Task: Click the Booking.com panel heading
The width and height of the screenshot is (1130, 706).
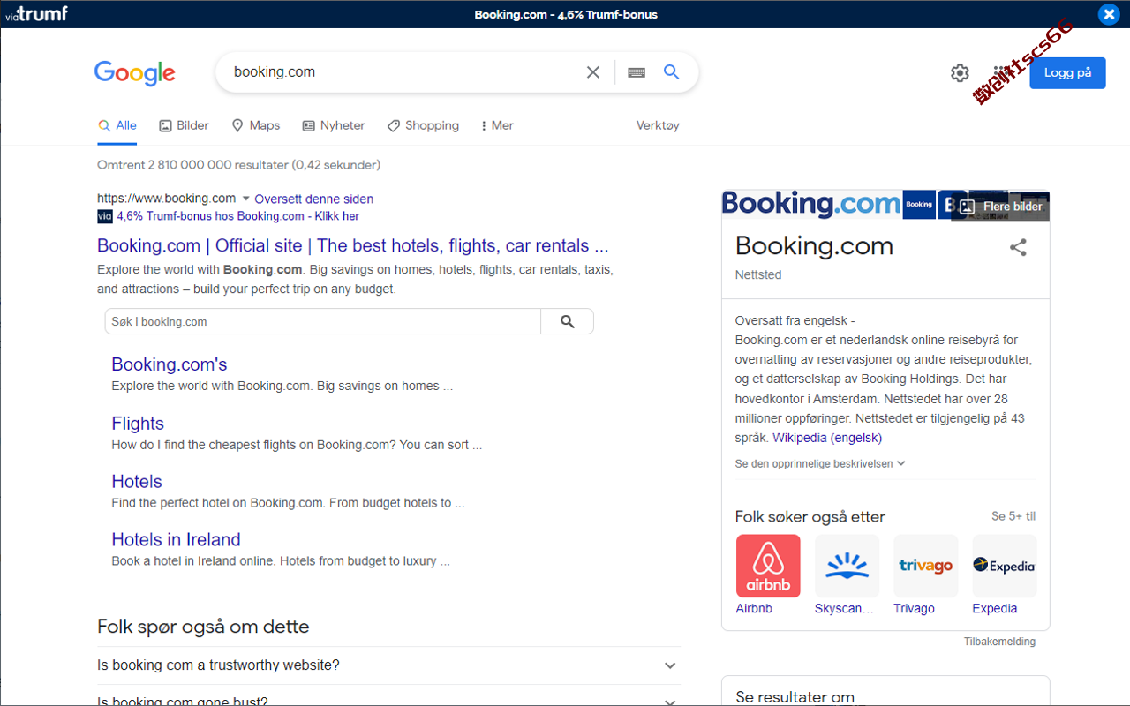Action: click(x=814, y=245)
